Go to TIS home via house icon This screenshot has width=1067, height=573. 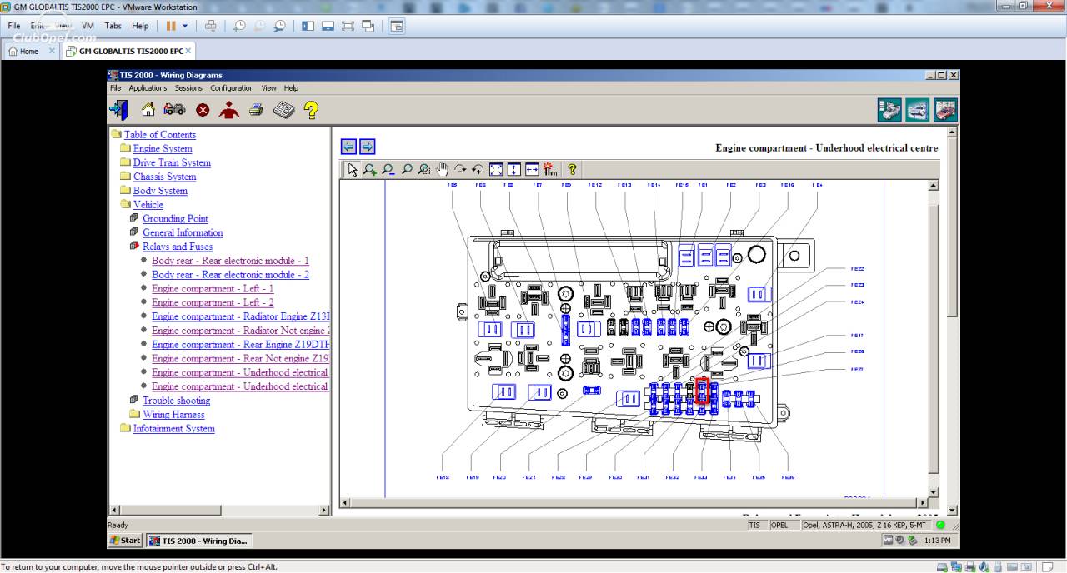pyautogui.click(x=148, y=110)
